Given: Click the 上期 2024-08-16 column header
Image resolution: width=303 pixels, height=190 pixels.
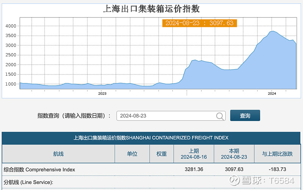Looking at the screenshot, I should coord(194,154).
